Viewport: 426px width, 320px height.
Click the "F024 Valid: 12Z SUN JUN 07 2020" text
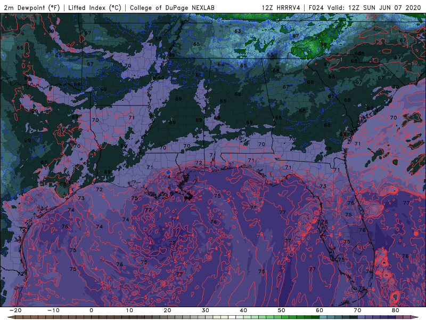pos(365,7)
